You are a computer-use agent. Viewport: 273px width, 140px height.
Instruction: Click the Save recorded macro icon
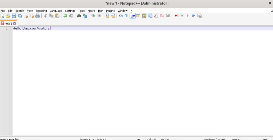[199, 16]
